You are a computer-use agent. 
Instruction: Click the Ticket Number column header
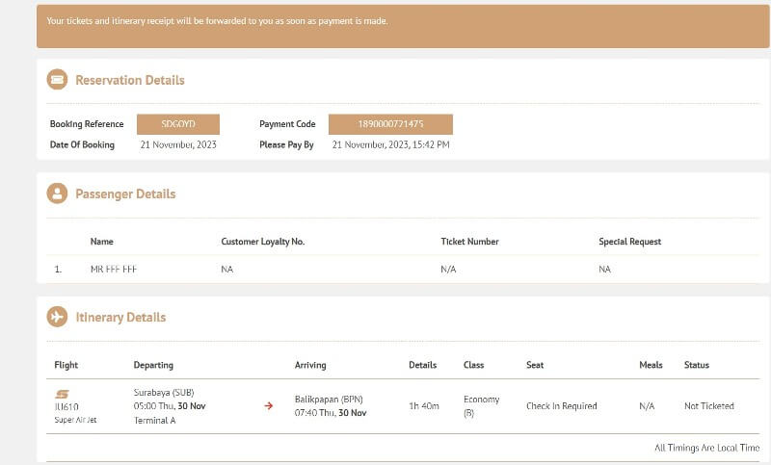pyautogui.click(x=469, y=242)
